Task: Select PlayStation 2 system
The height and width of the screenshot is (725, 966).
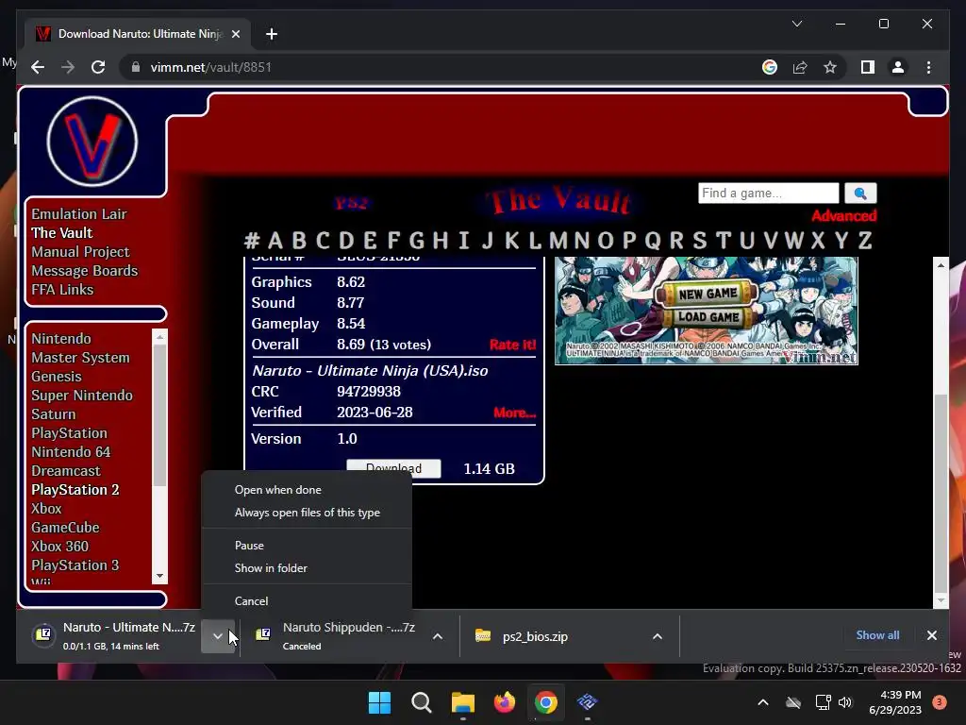Action: coord(75,490)
